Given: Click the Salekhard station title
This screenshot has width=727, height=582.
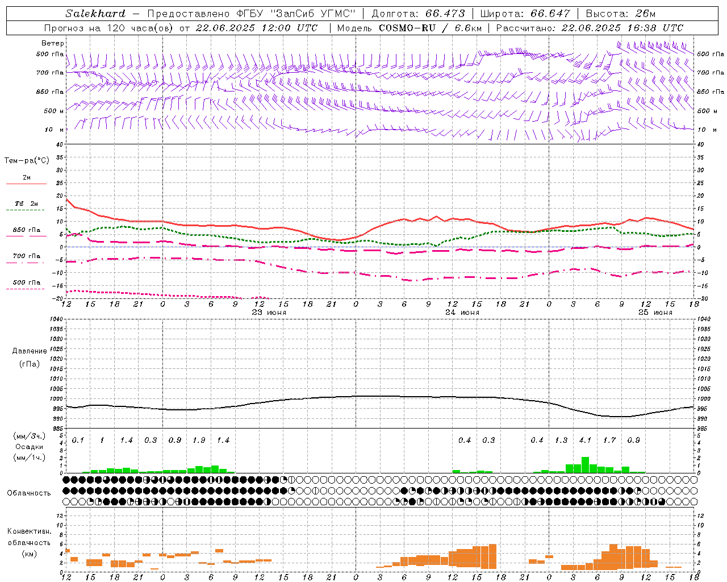Looking at the screenshot, I should click(x=95, y=14).
